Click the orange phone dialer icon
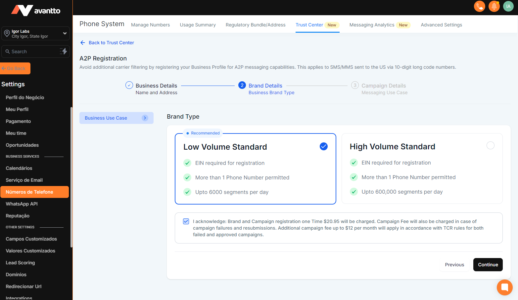The width and height of the screenshot is (518, 300). 479,6
